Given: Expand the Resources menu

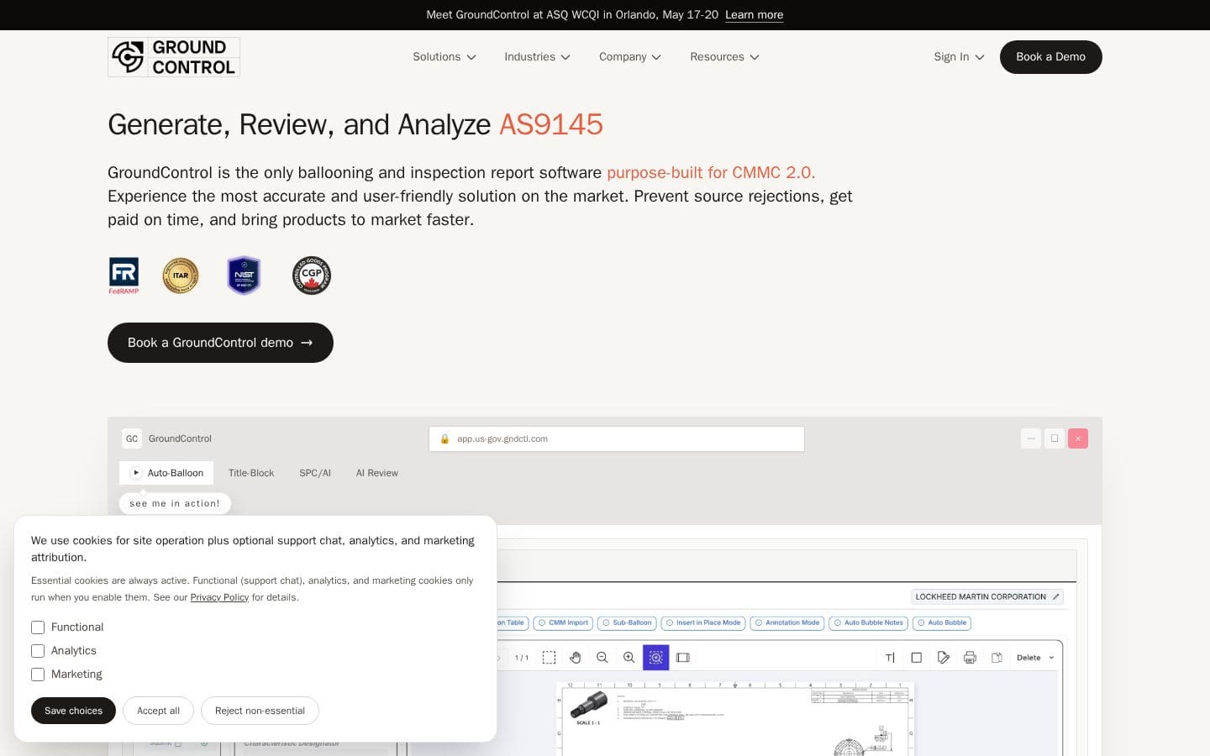Looking at the screenshot, I should coord(724,57).
